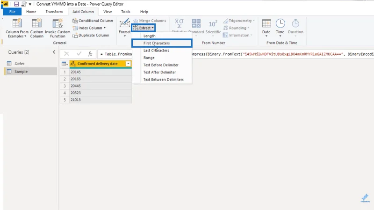Viewport: 374px width, 210px height.
Task: Open the quick access toolbar dropdown arrow
Action: (x=30, y=4)
